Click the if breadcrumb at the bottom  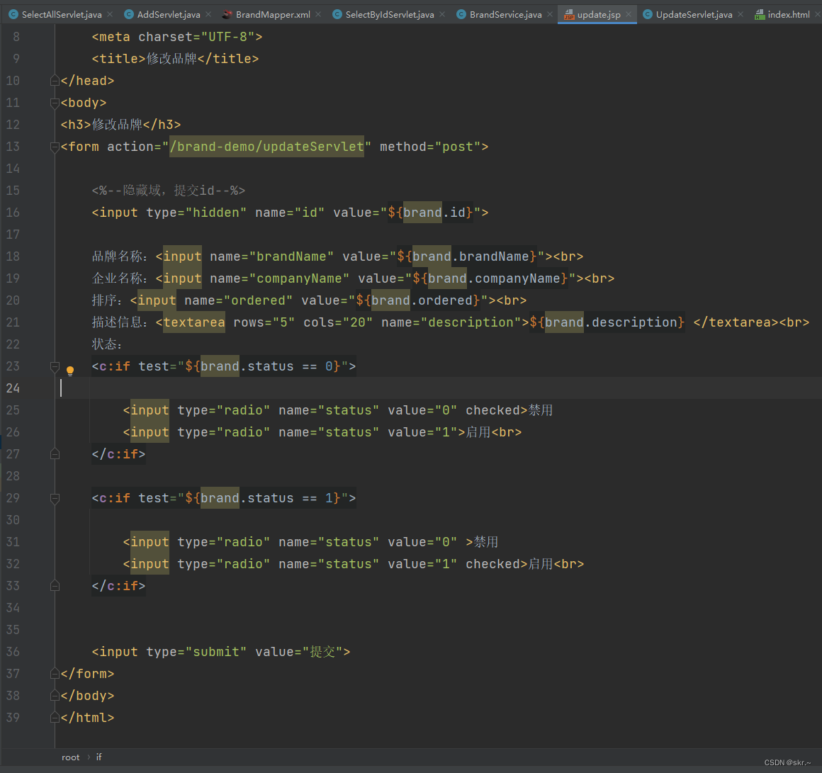pos(98,757)
